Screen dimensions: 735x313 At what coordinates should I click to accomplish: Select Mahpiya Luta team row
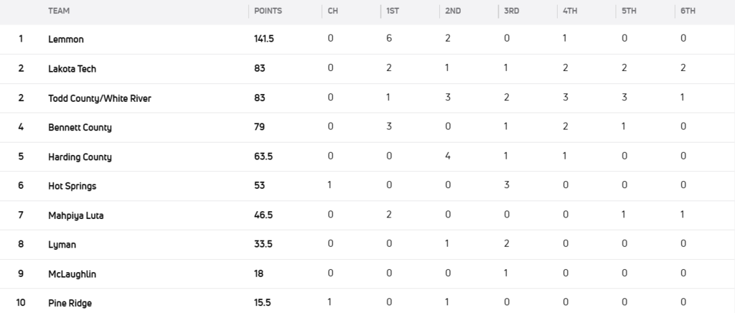click(75, 215)
